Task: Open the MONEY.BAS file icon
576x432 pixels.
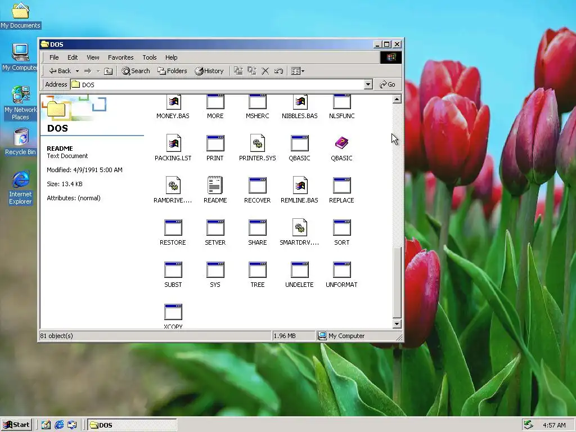Action: pos(173,102)
